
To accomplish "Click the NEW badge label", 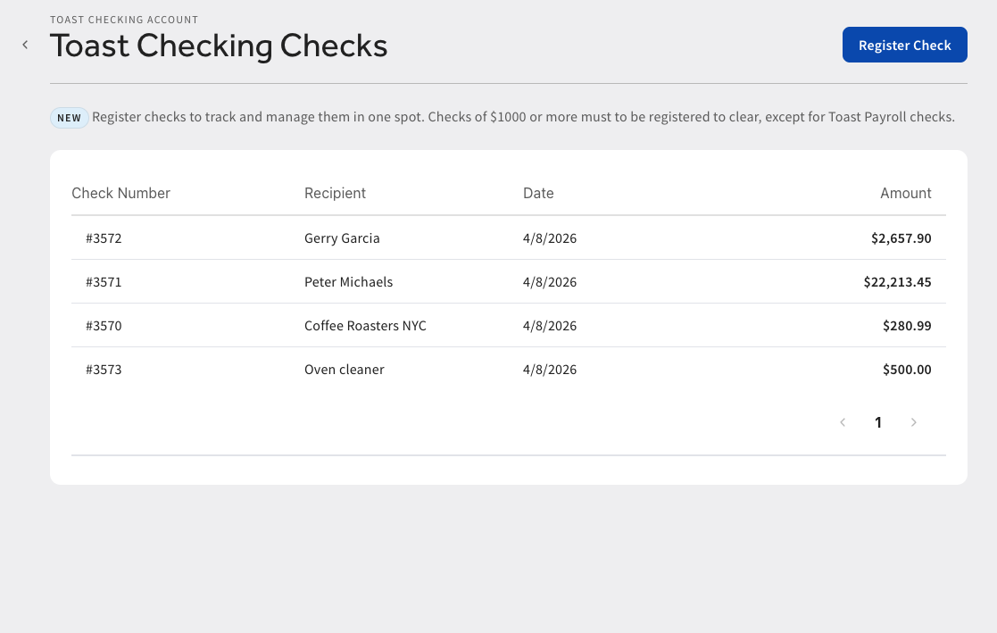I will (70, 118).
